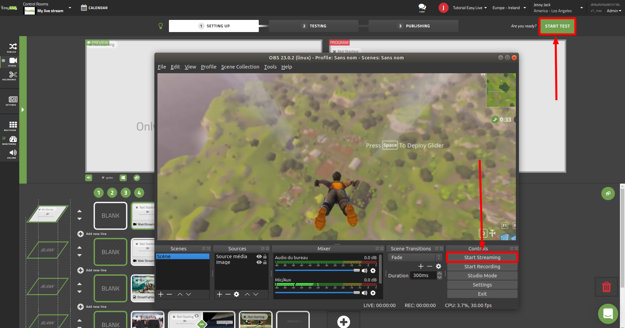The image size is (625, 328).
Task: Open the Publish section in left sidebar
Action: 12,48
